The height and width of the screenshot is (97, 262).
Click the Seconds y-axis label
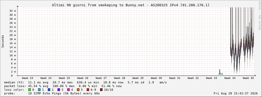pyautogui.click(x=3, y=41)
